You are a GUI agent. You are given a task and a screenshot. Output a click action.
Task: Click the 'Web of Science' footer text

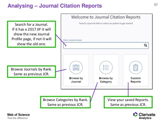tap(18, 115)
